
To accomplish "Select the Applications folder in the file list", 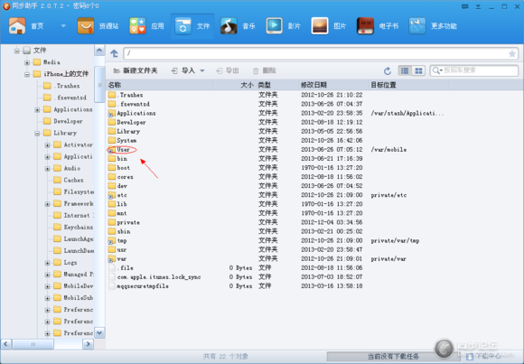I will click(132, 113).
